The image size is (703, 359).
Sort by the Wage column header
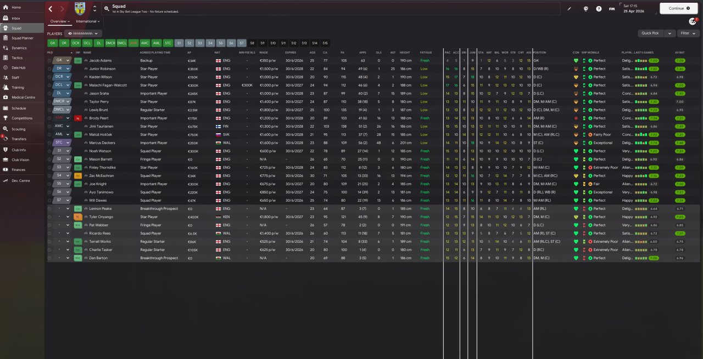[264, 52]
